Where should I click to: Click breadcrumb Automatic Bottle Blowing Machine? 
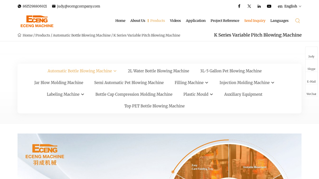(82, 35)
